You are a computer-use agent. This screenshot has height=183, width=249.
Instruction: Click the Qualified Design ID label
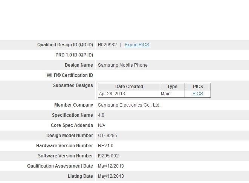point(65,45)
